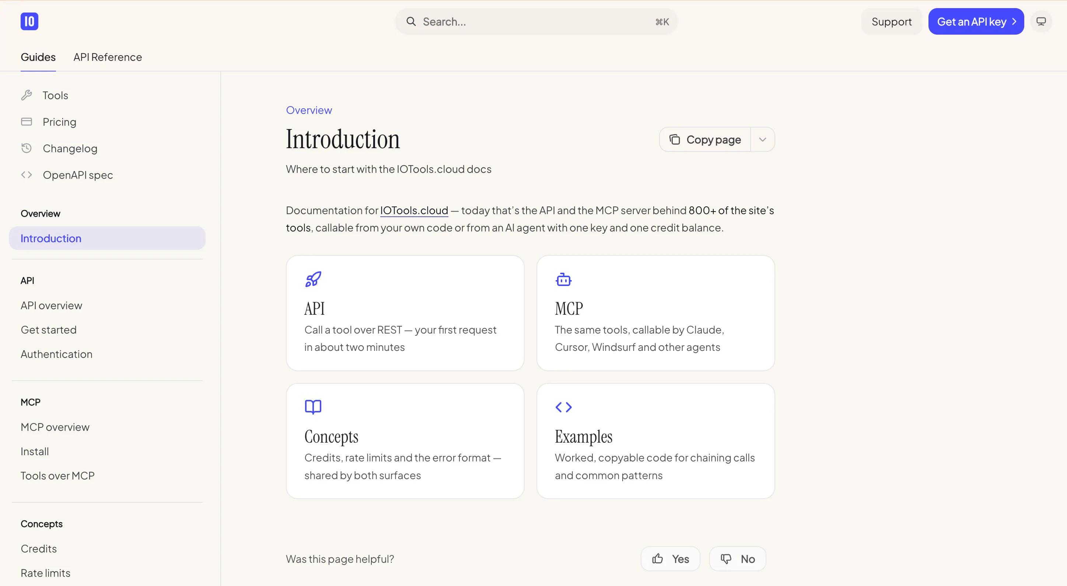
Task: Click the Search input field
Action: click(536, 21)
